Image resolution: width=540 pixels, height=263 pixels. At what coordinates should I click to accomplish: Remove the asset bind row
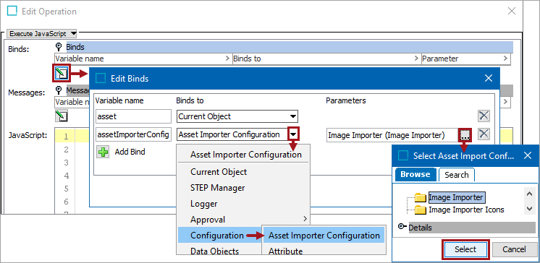pos(484,116)
